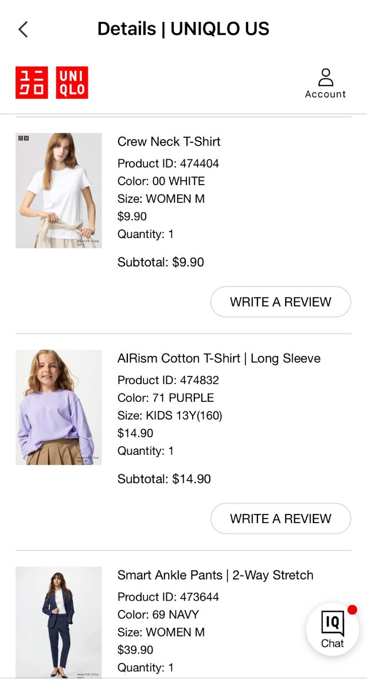Open the Crew Neck T-Shirt product title
This screenshot has width=367, height=683.
(x=169, y=141)
